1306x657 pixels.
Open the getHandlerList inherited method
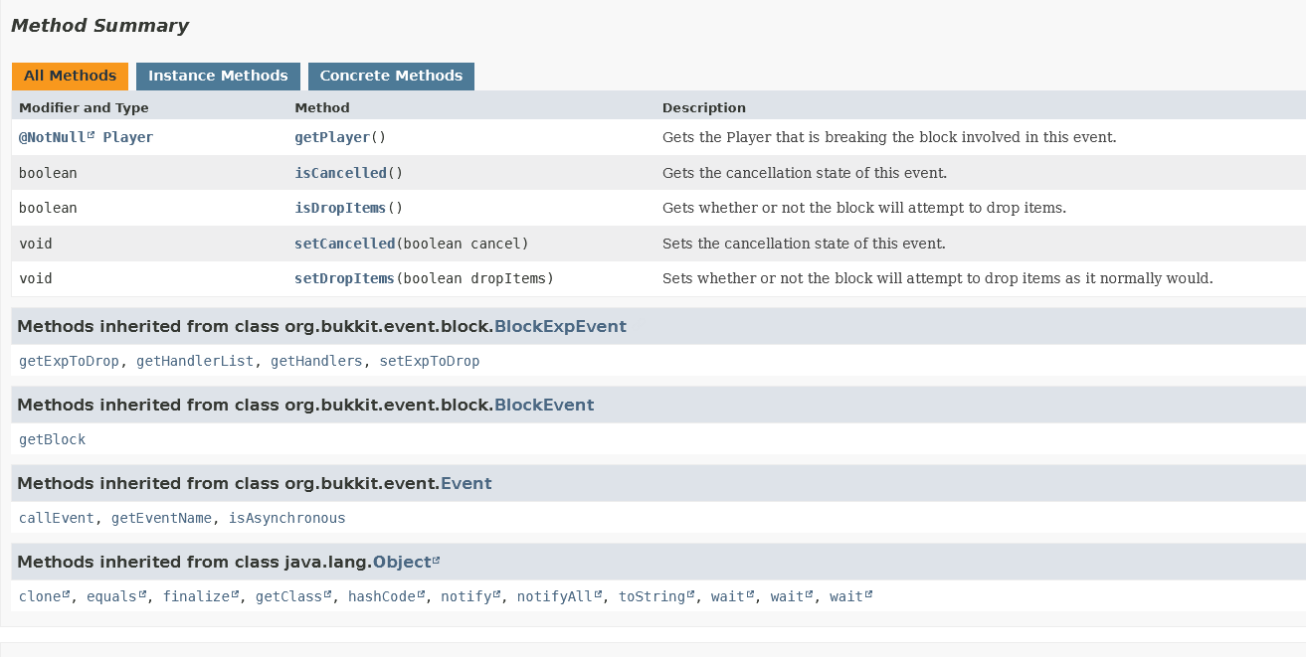click(x=195, y=361)
